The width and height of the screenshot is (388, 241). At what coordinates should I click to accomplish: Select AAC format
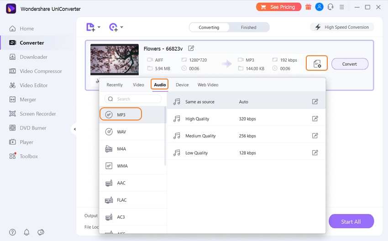click(132, 183)
